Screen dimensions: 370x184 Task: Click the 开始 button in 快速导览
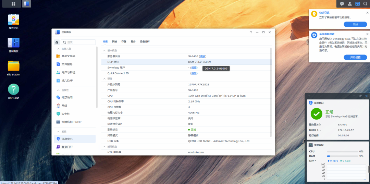coord(355,24)
